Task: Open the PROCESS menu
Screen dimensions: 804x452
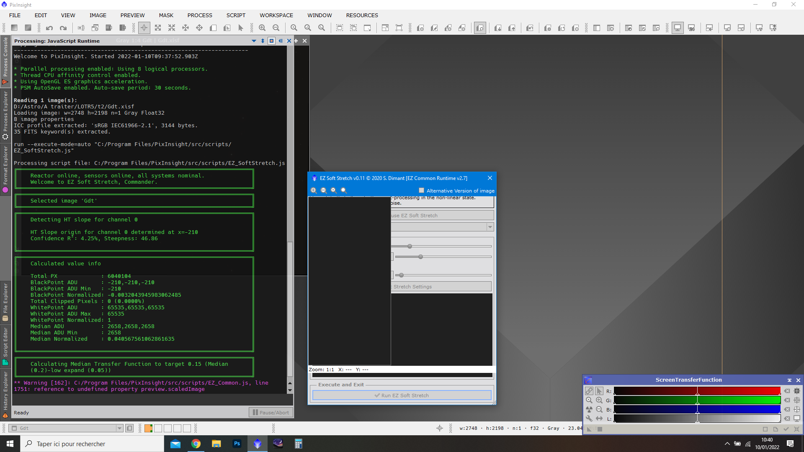Action: click(200, 15)
